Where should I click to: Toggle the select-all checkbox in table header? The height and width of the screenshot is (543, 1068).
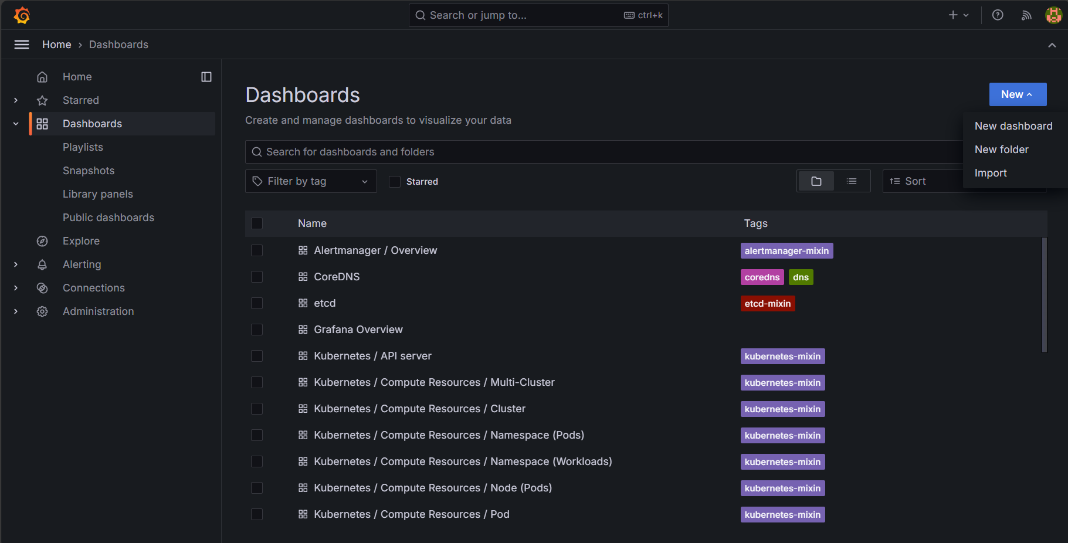point(257,223)
